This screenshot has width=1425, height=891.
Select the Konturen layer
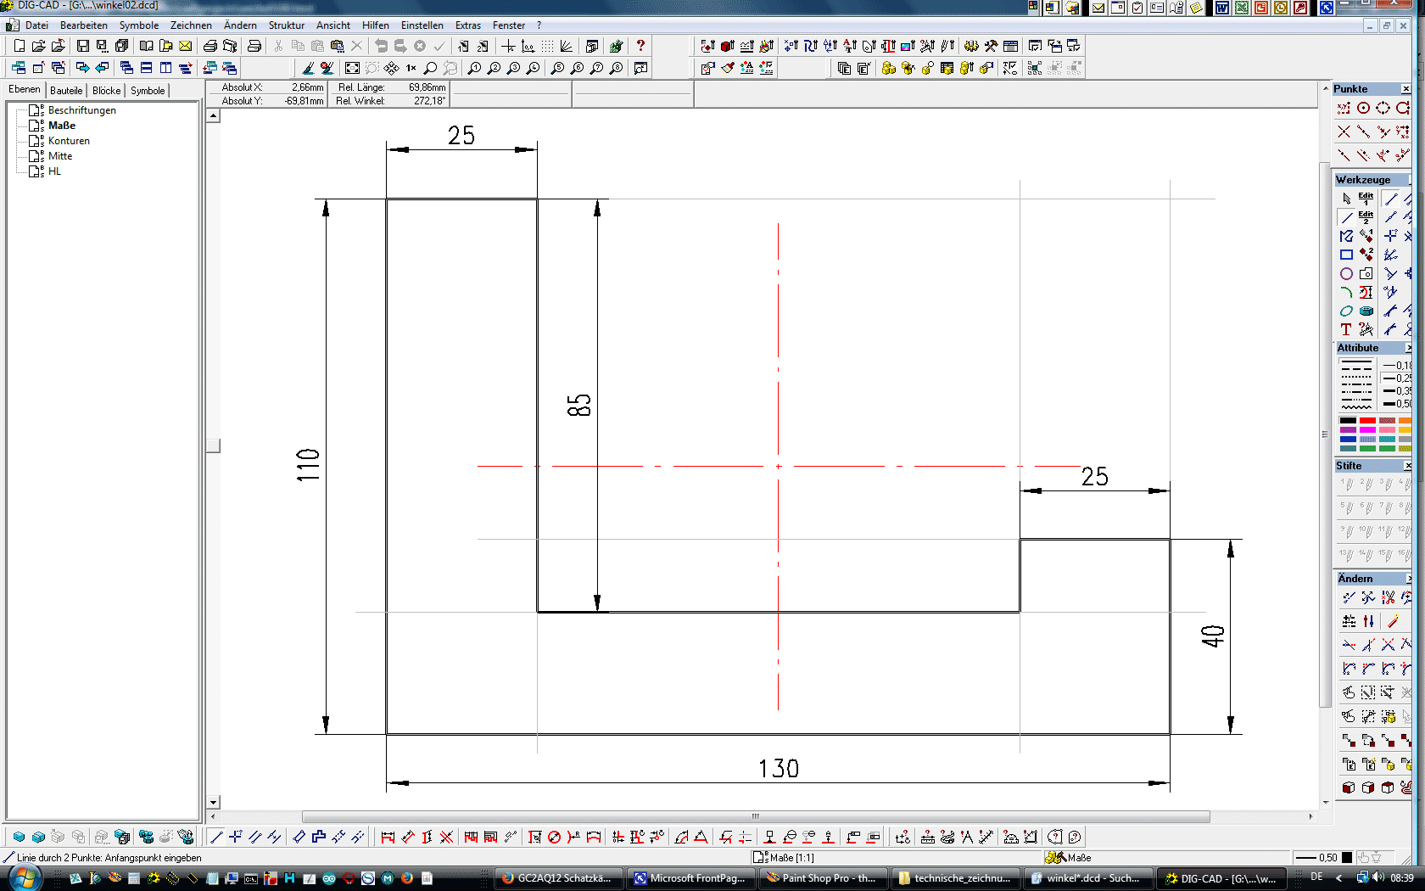tap(69, 141)
